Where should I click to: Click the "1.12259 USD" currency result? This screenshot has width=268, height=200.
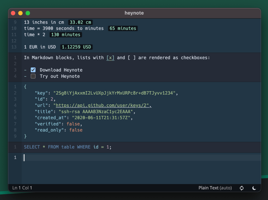76,47
